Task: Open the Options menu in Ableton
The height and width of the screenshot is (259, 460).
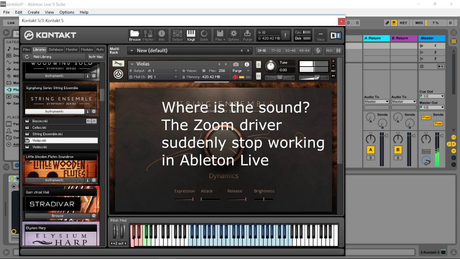Action: point(67,12)
